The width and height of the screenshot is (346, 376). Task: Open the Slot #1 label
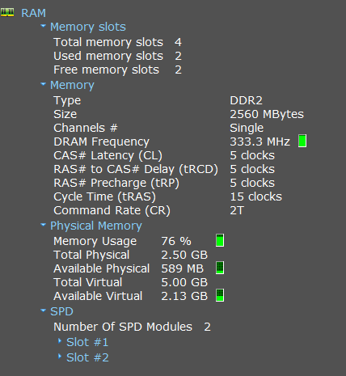(x=87, y=342)
